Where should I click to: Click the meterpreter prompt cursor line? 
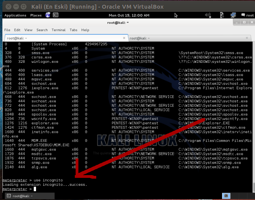tap(19, 189)
